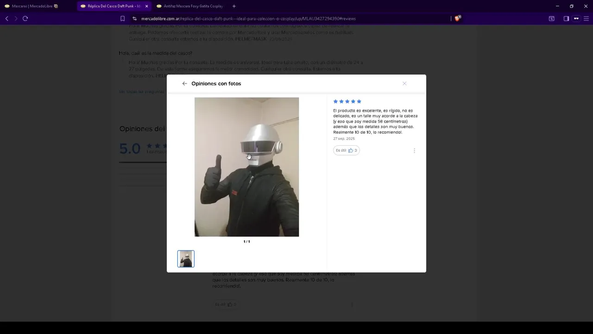Screen dimensions: 593x334
Task: Open the tab search icon in the toolbar
Action: 551,19
